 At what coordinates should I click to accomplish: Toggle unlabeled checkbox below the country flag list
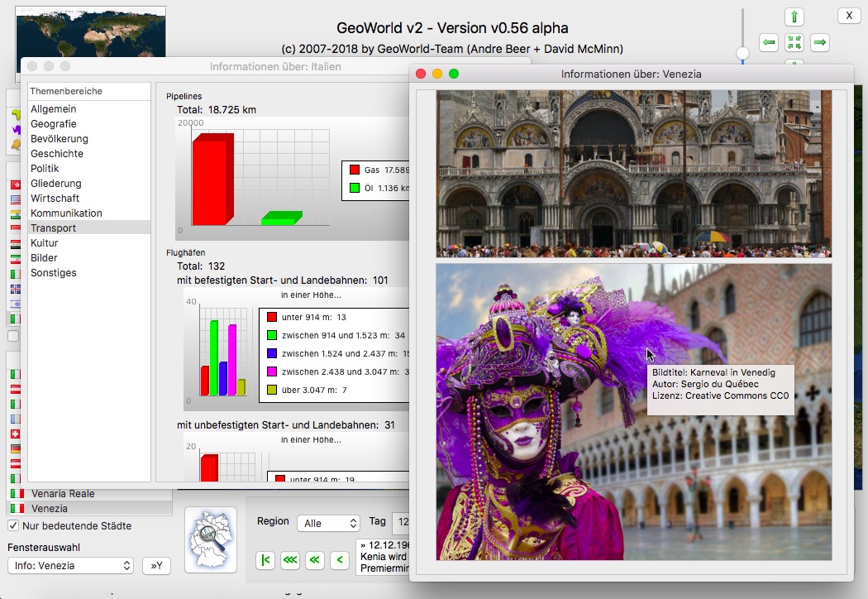[13, 336]
